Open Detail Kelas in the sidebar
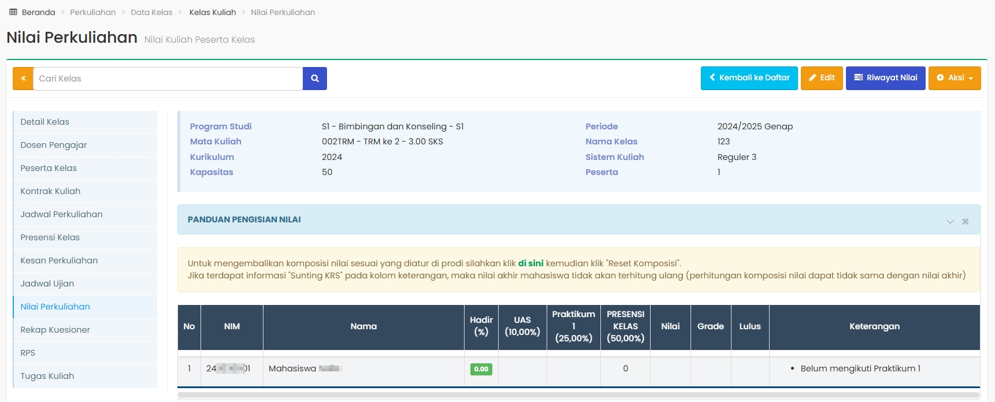This screenshot has height=402, width=995. [45, 122]
